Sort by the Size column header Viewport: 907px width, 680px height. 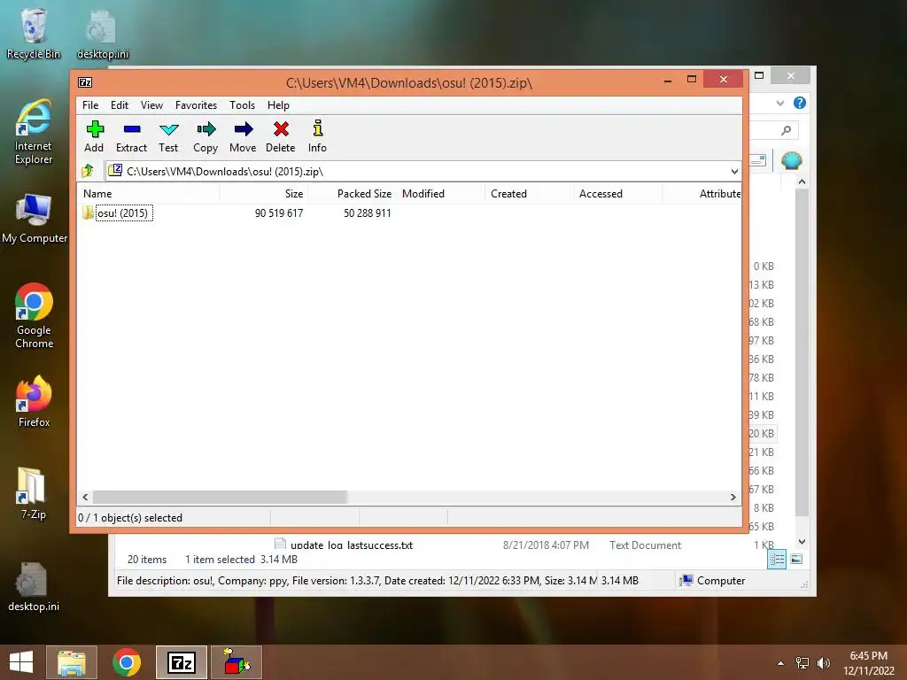[264, 194]
